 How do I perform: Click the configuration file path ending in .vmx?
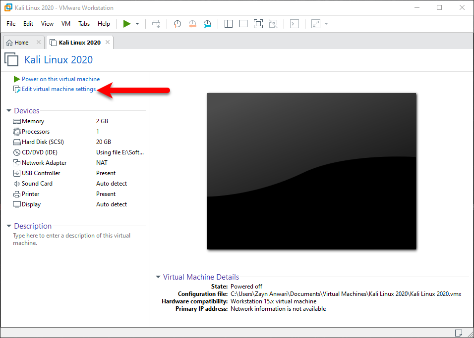point(346,294)
